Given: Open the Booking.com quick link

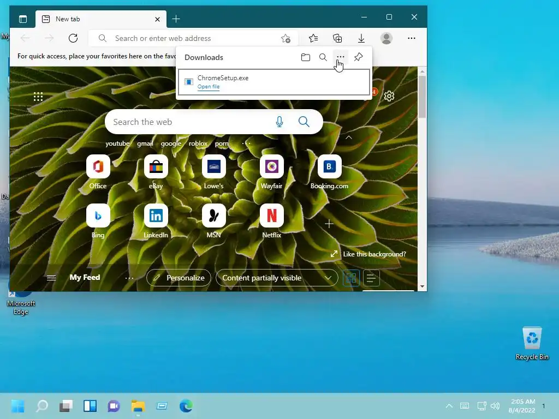Looking at the screenshot, I should click(x=329, y=172).
